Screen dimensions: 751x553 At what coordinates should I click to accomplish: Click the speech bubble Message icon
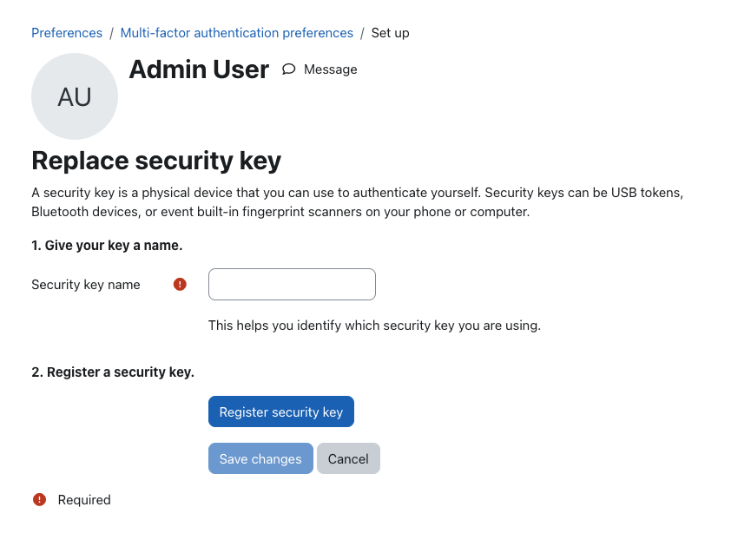288,69
